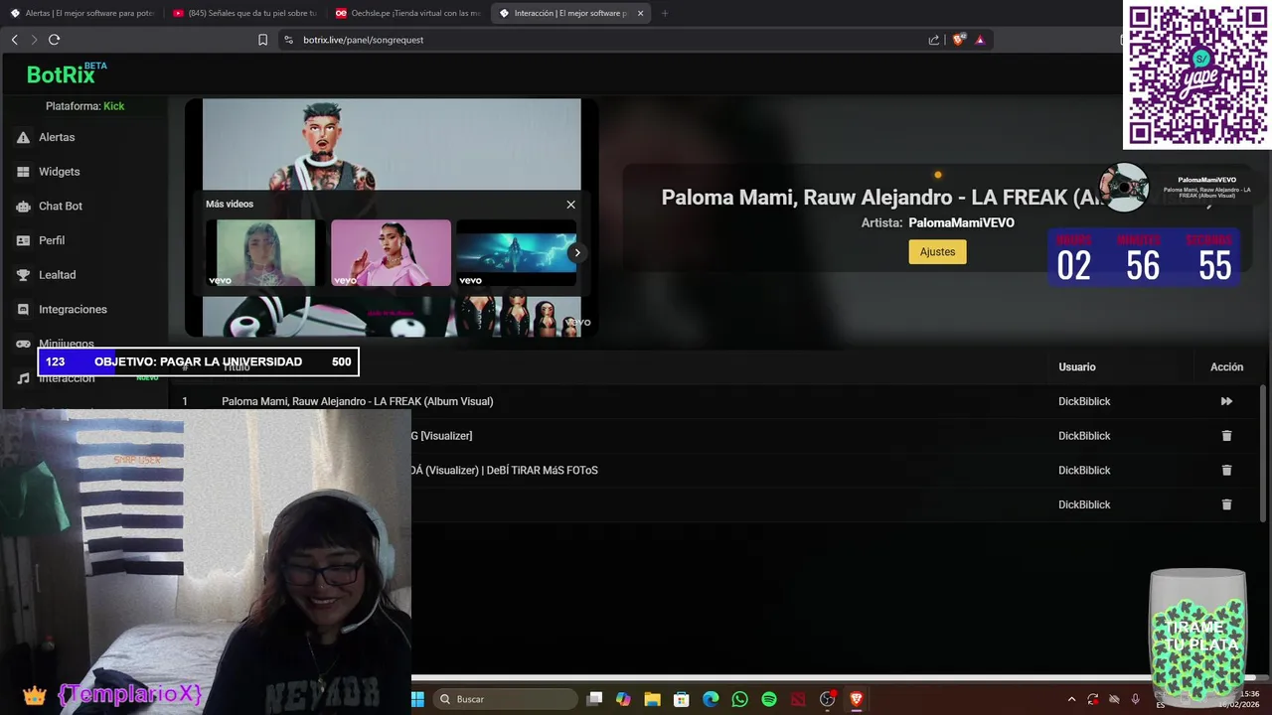This screenshot has width=1272, height=715.
Task: Open Spotify from taskbar
Action: pyautogui.click(x=769, y=699)
